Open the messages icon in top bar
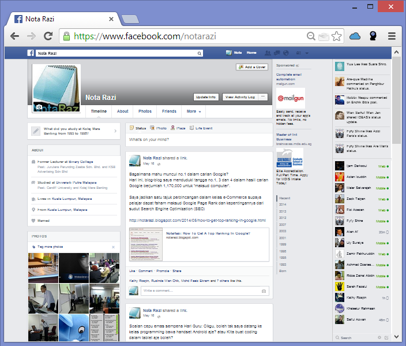The width and height of the screenshot is (406, 346). (x=277, y=53)
